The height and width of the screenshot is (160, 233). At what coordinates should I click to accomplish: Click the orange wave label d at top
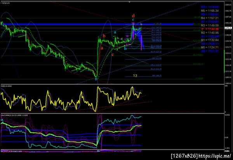pos(133,16)
